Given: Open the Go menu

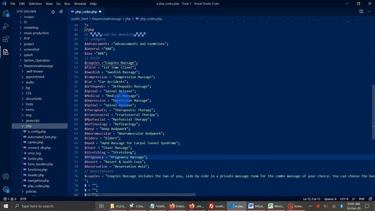Looking at the screenshot, I should pyautogui.click(x=59, y=4).
